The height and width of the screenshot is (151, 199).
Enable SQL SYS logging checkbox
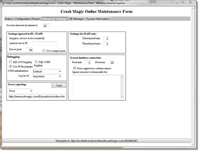[10, 62]
